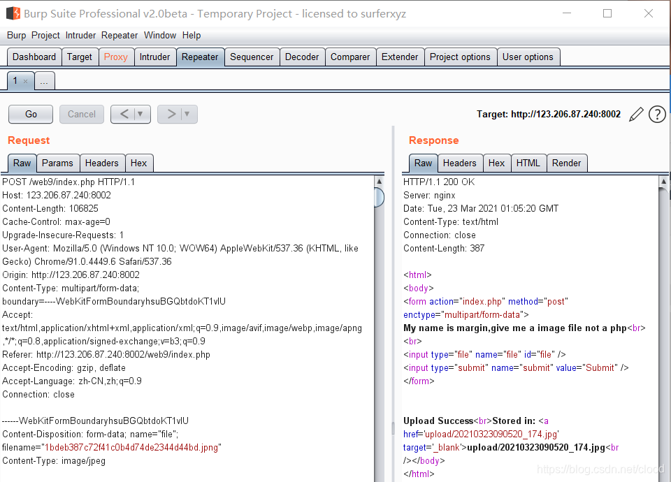Open the Intruder menu
Screen dimensions: 671x482
[80, 36]
